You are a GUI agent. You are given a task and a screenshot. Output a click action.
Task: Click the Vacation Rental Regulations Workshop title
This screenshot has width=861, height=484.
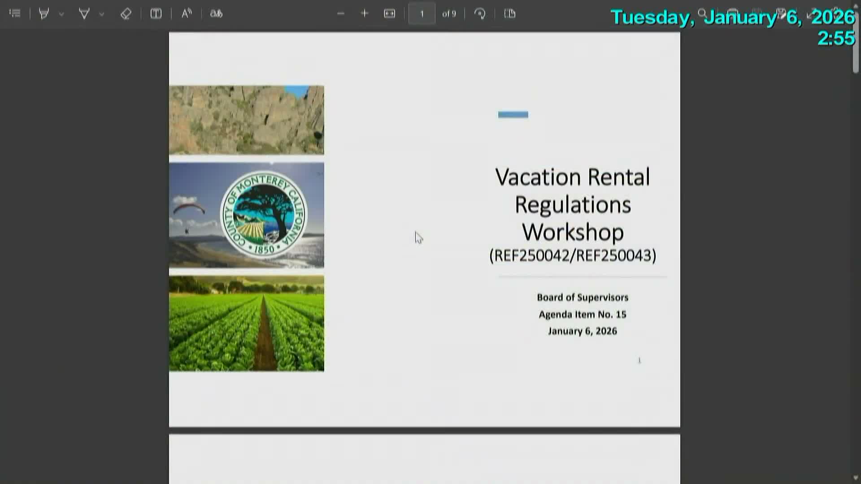coord(572,204)
